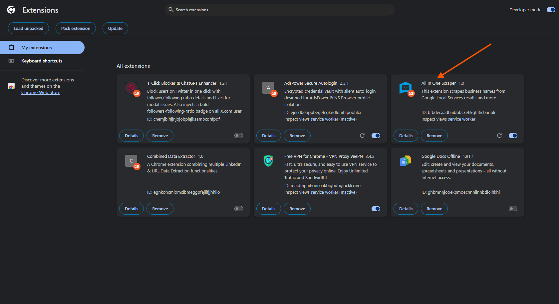Click the Free VPN VeePN shield icon
The width and height of the screenshot is (559, 304).
tap(268, 161)
